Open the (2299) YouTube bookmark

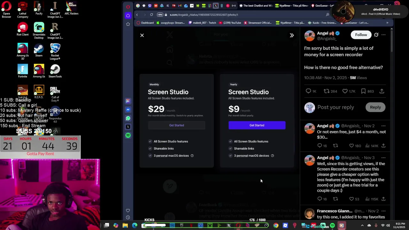[230, 23]
